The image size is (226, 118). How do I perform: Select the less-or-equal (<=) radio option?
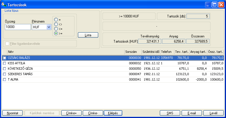click(56, 29)
